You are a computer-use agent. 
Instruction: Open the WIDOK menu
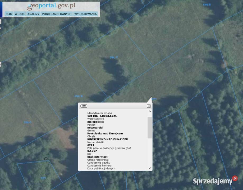(20, 14)
